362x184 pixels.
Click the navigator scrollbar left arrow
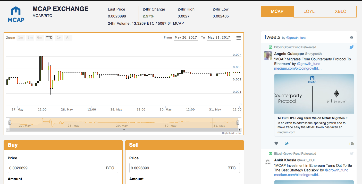[7, 130]
